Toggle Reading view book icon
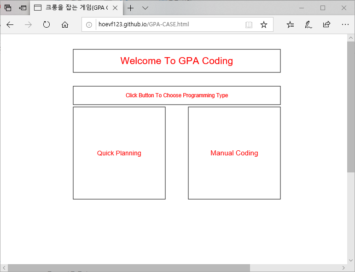This screenshot has height=272, width=355. [249, 25]
